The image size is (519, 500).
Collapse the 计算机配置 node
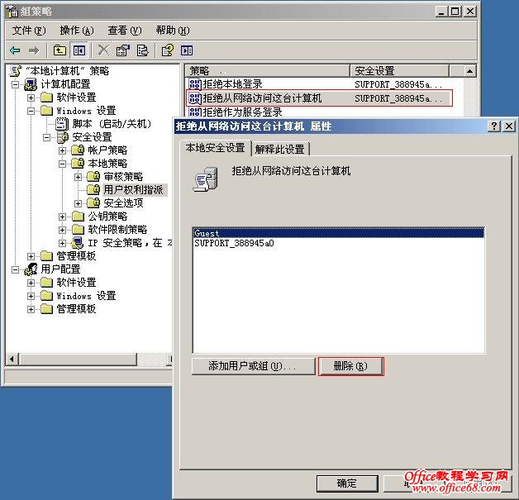coord(15,84)
